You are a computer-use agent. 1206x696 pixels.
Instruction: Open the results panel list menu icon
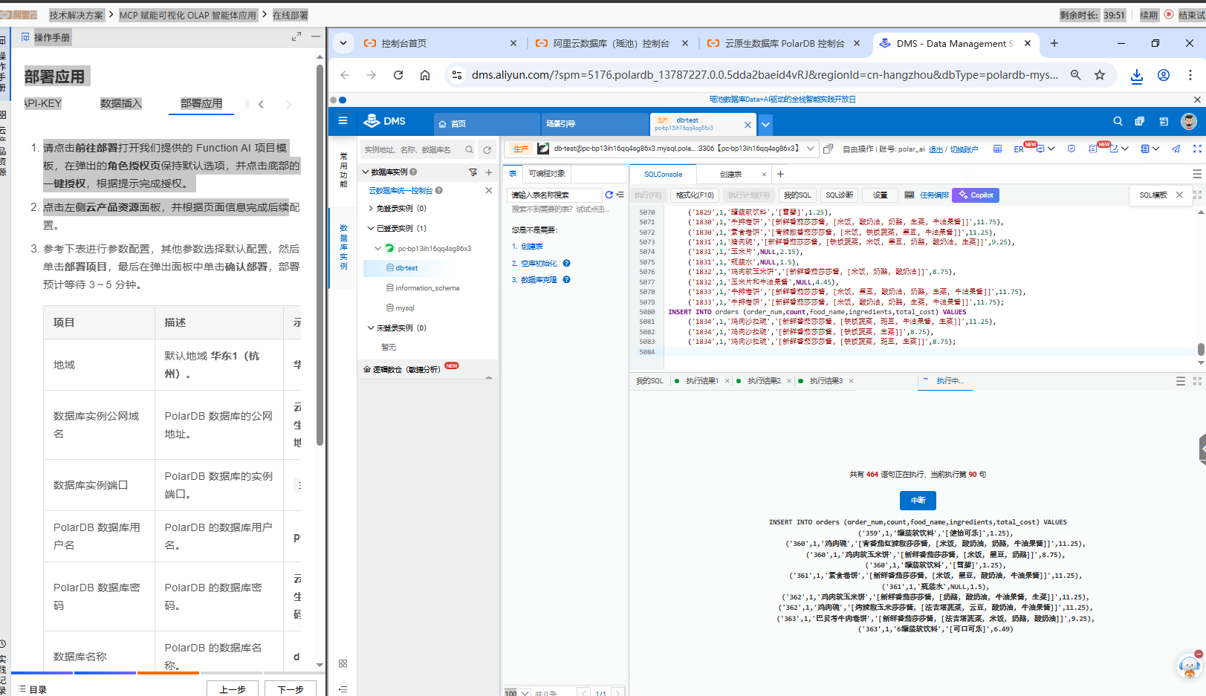[1181, 381]
